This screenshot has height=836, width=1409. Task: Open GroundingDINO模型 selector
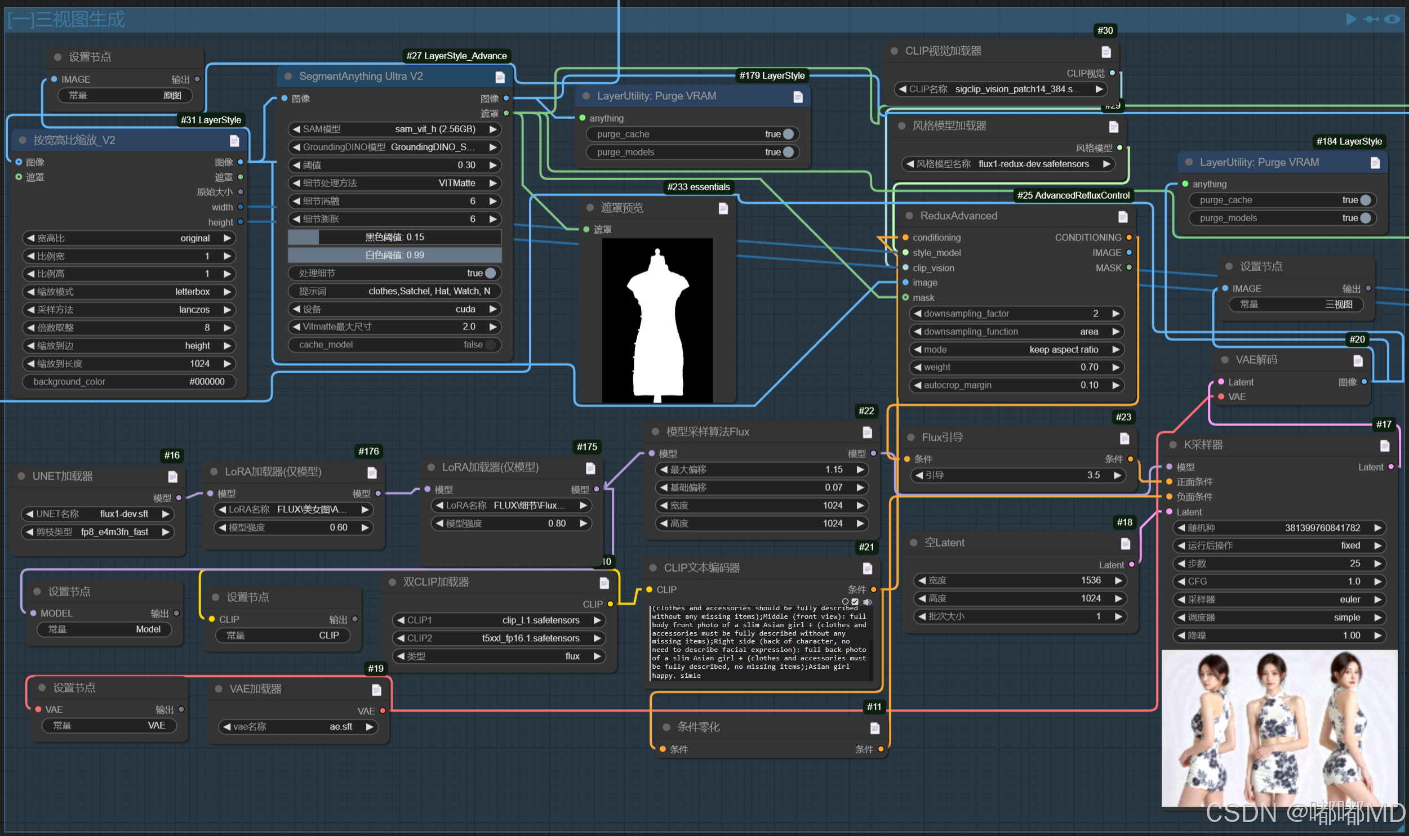point(394,147)
